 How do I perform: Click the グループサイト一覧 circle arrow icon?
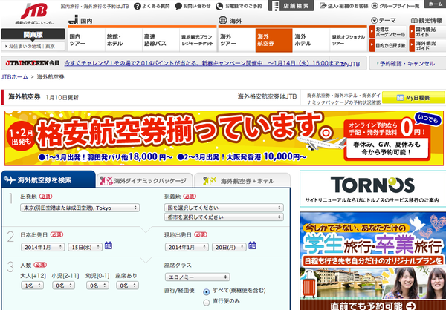375,6
